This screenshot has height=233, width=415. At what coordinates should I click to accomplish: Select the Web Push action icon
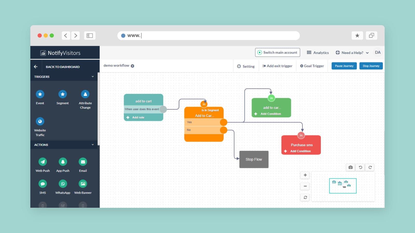click(43, 162)
